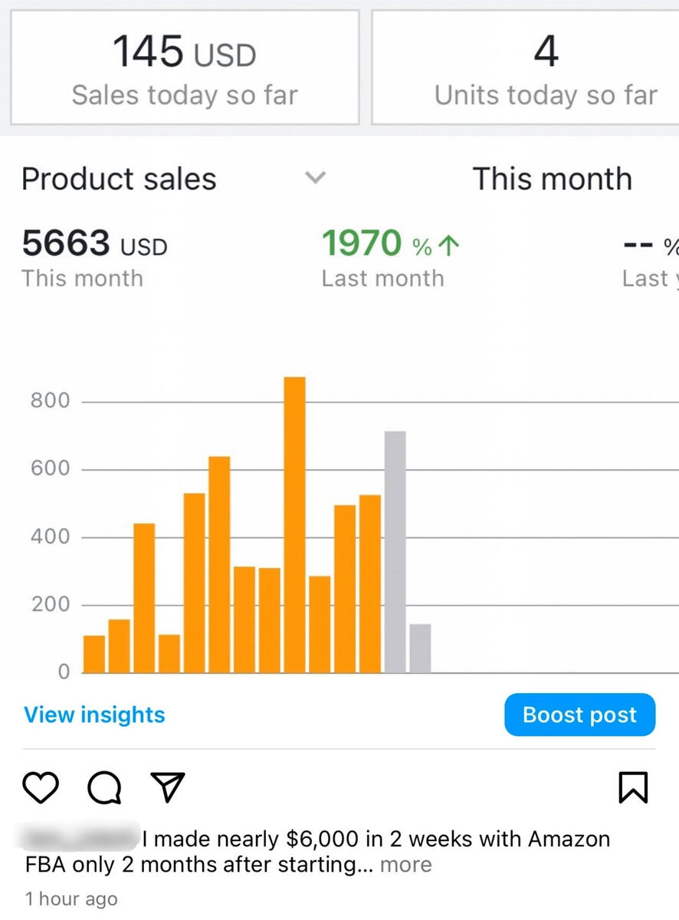Tap the Sales today so far card

(x=185, y=67)
